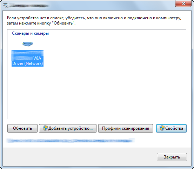
Task: Click the instruction text about Обновить
Action: (x=94, y=21)
